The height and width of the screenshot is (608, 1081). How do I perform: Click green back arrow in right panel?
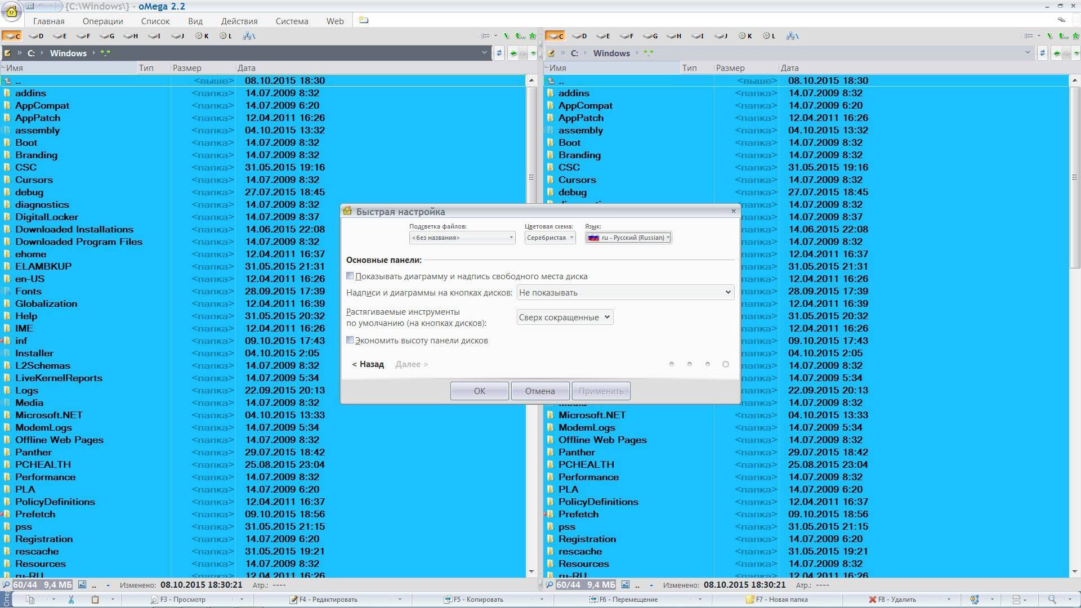tap(1056, 53)
